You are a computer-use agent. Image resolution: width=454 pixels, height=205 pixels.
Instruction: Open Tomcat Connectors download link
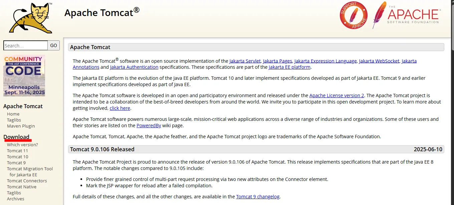(x=27, y=181)
